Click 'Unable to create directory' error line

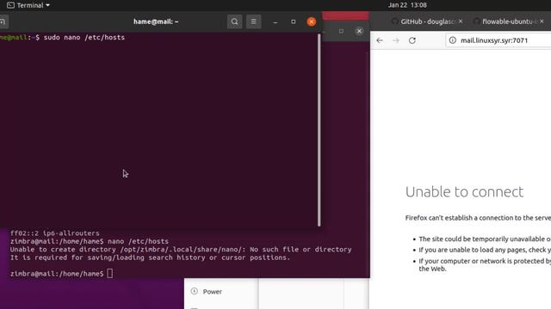point(181,250)
